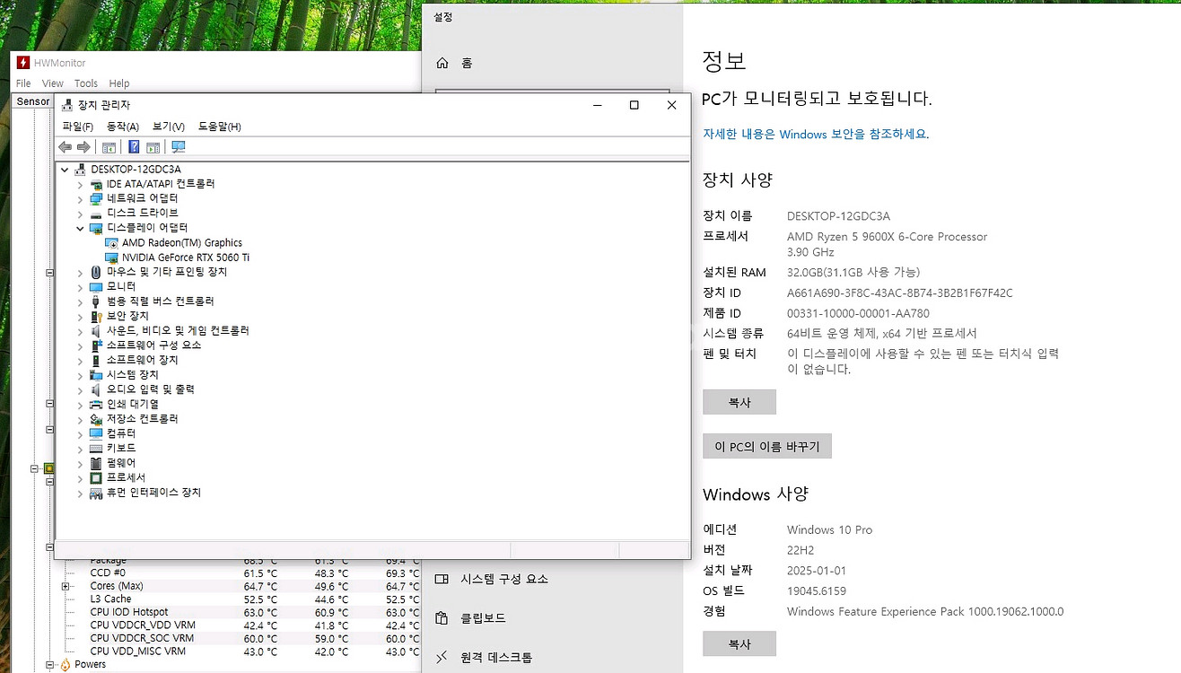Open the 클립보드 clipboard sidebar icon
Screen dimensions: 1181x673
coord(441,617)
